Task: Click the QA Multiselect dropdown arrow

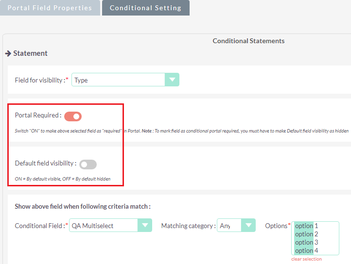Action: coord(145,226)
